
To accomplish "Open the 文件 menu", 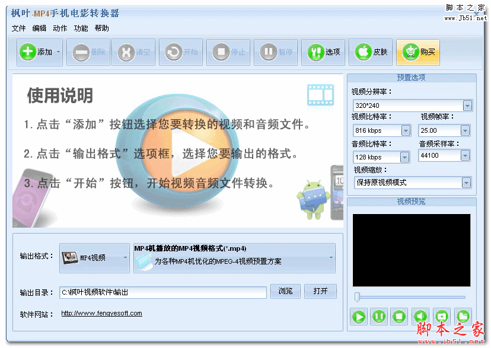I will coord(18,28).
